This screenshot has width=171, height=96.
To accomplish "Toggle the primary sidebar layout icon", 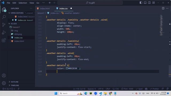I will point(141,3).
